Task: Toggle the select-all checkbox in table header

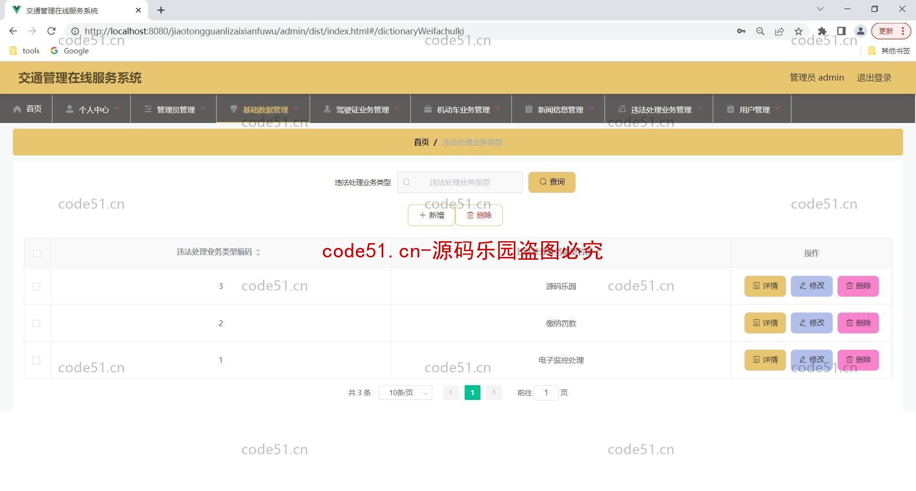Action: tap(37, 253)
